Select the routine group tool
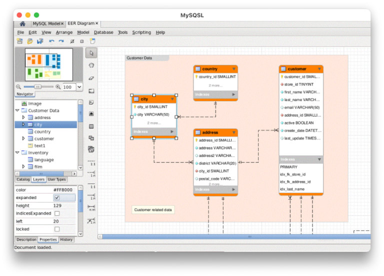Image resolution: width=384 pixels, height=276 pixels. [x=91, y=149]
